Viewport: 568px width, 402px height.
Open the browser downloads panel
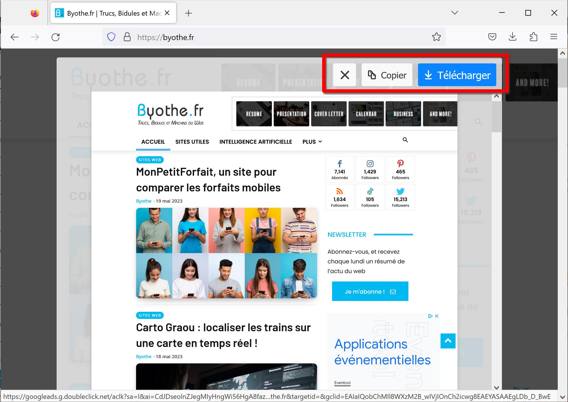[x=513, y=37]
